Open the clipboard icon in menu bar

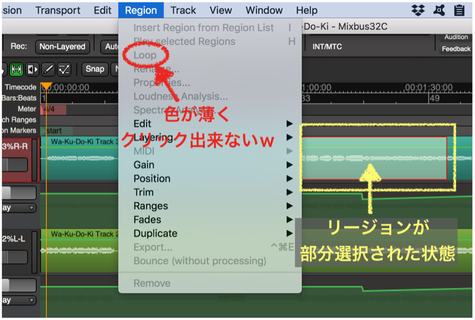(x=459, y=10)
